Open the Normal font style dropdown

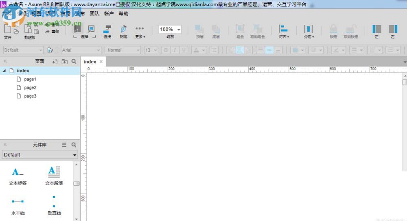[123, 50]
